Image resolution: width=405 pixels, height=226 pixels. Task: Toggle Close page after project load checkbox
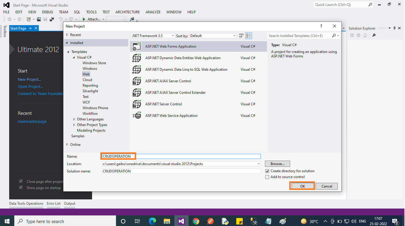pos(21,181)
